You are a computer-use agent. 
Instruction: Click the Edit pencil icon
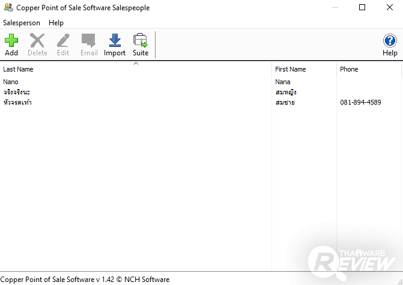[x=63, y=41]
